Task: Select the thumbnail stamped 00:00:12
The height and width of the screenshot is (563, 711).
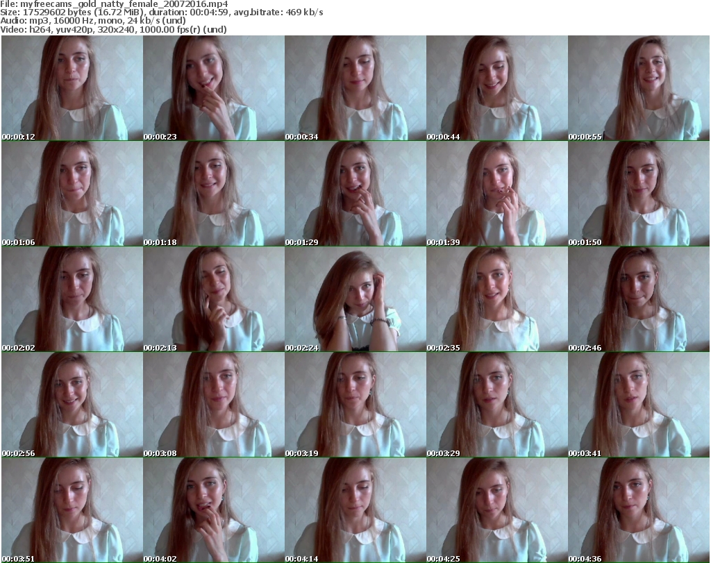Action: pyautogui.click(x=72, y=88)
